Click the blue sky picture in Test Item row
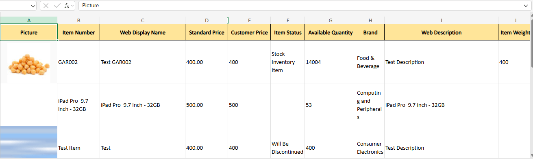The height and width of the screenshot is (159, 533). [x=28, y=142]
